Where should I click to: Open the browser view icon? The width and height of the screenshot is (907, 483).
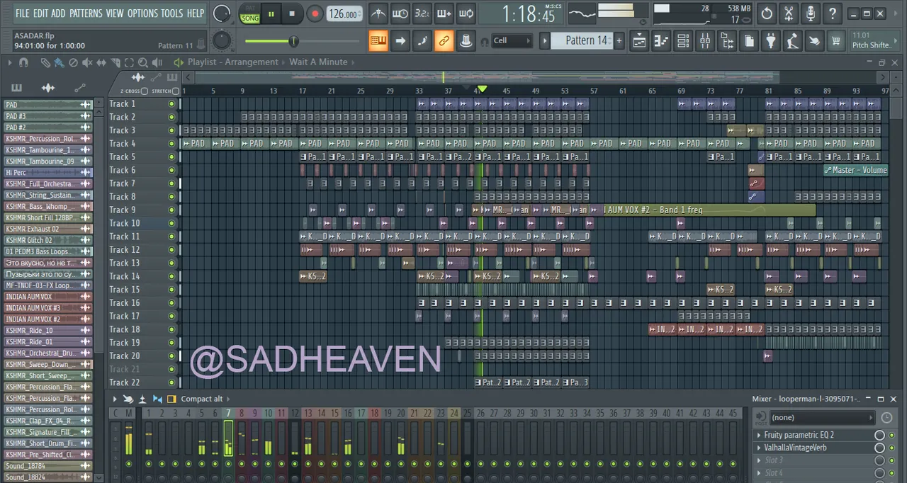click(x=727, y=41)
